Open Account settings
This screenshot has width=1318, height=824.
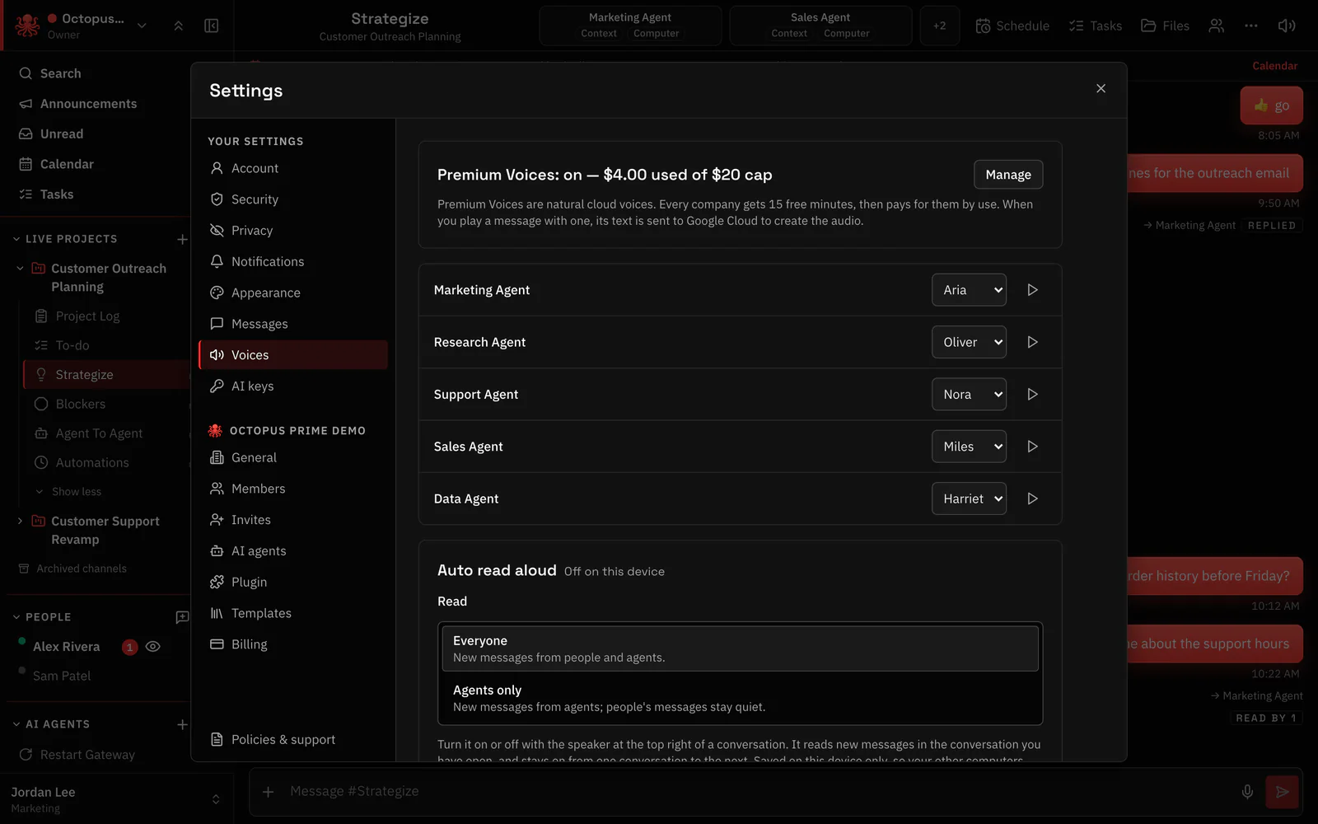tap(293, 168)
